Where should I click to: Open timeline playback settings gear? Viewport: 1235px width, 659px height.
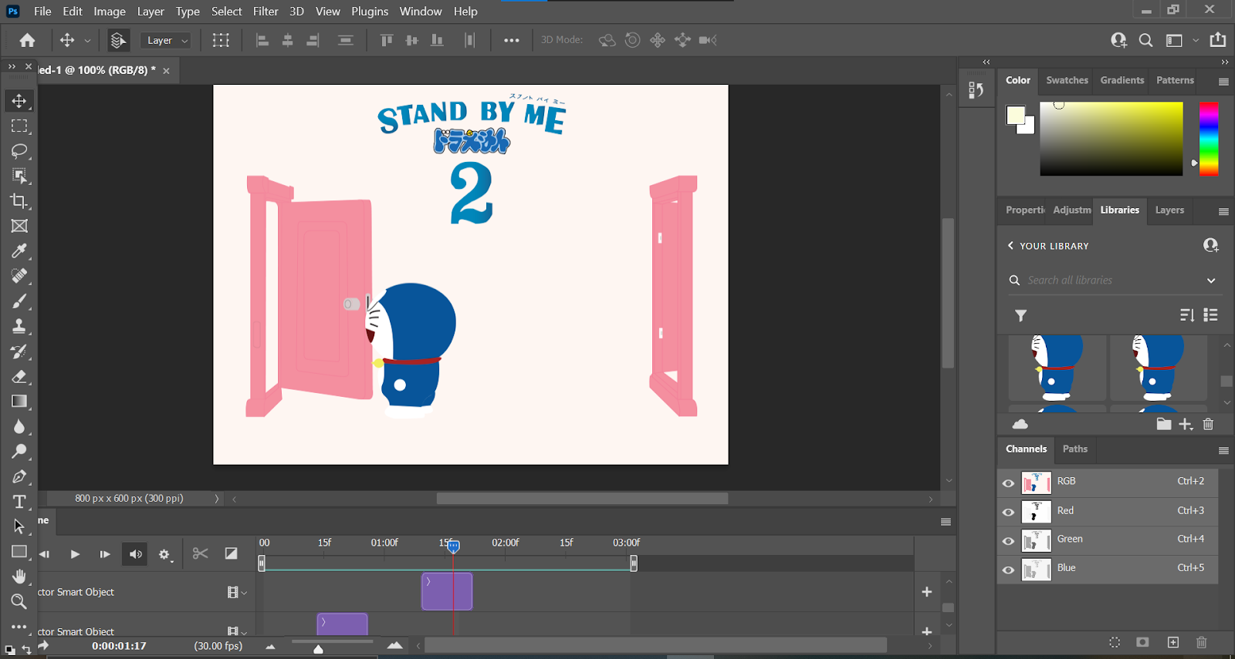tap(164, 554)
